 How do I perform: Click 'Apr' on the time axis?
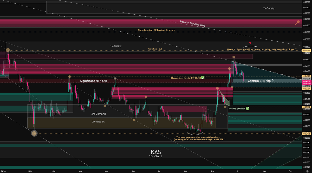(x=81, y=171)
